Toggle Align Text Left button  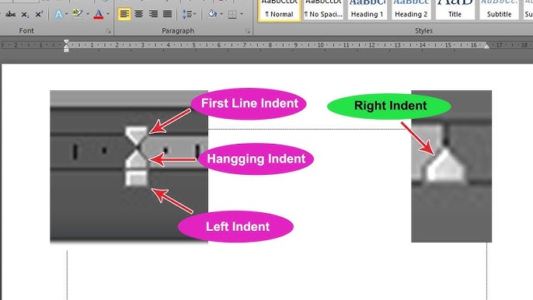[124, 14]
